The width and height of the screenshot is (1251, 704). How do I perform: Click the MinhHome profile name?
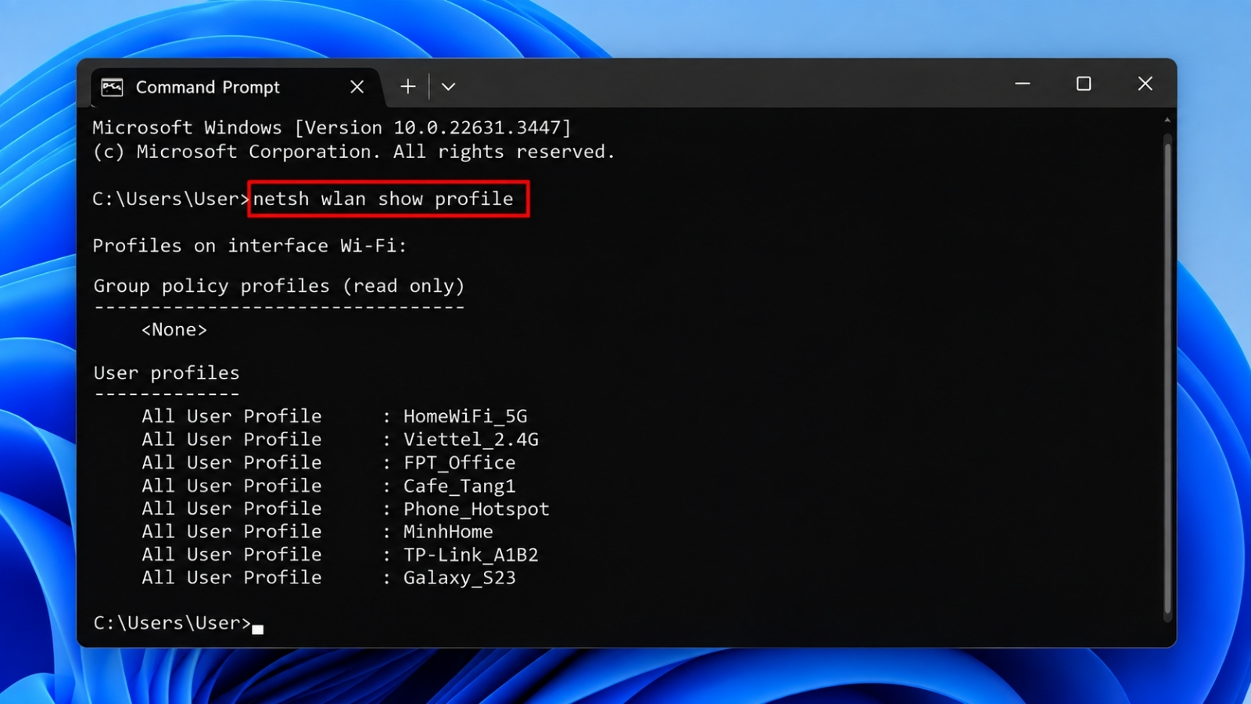(448, 532)
